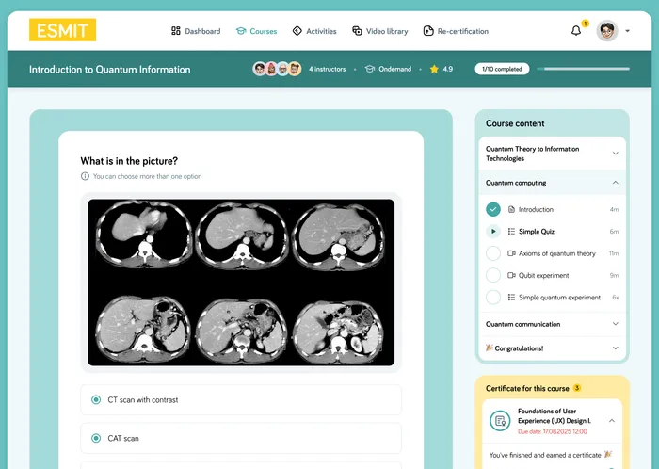The height and width of the screenshot is (469, 659).
Task: Click the certificate count badge 3
Action: pos(577,388)
